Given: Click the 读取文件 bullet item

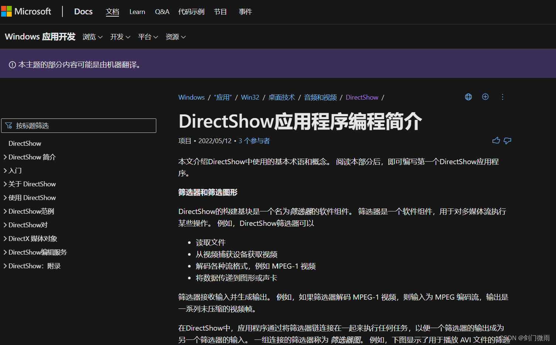Looking at the screenshot, I should [211, 242].
